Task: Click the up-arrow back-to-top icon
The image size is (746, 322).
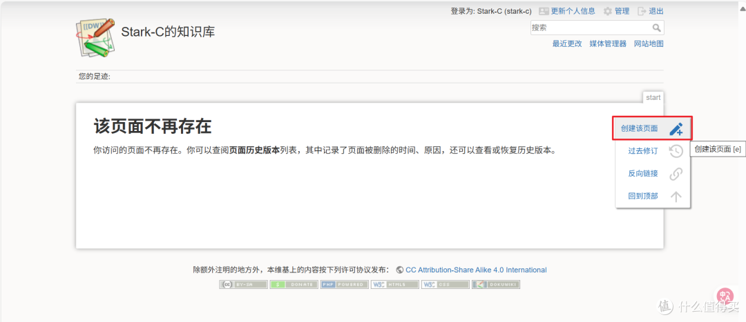Action: pyautogui.click(x=676, y=196)
